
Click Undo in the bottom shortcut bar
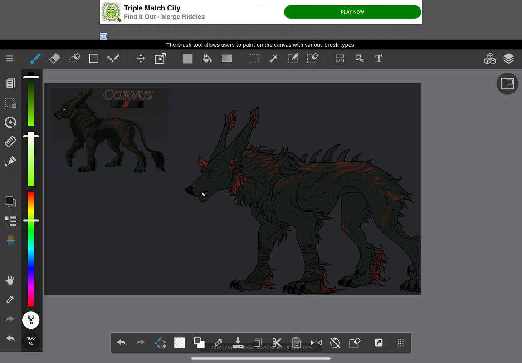[x=121, y=343]
